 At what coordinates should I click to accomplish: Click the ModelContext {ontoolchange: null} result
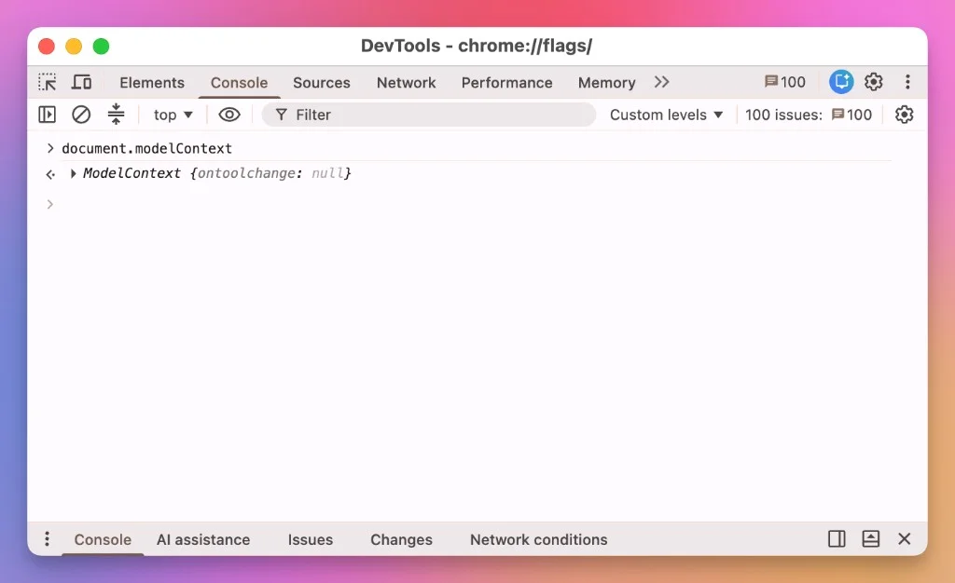(x=216, y=173)
